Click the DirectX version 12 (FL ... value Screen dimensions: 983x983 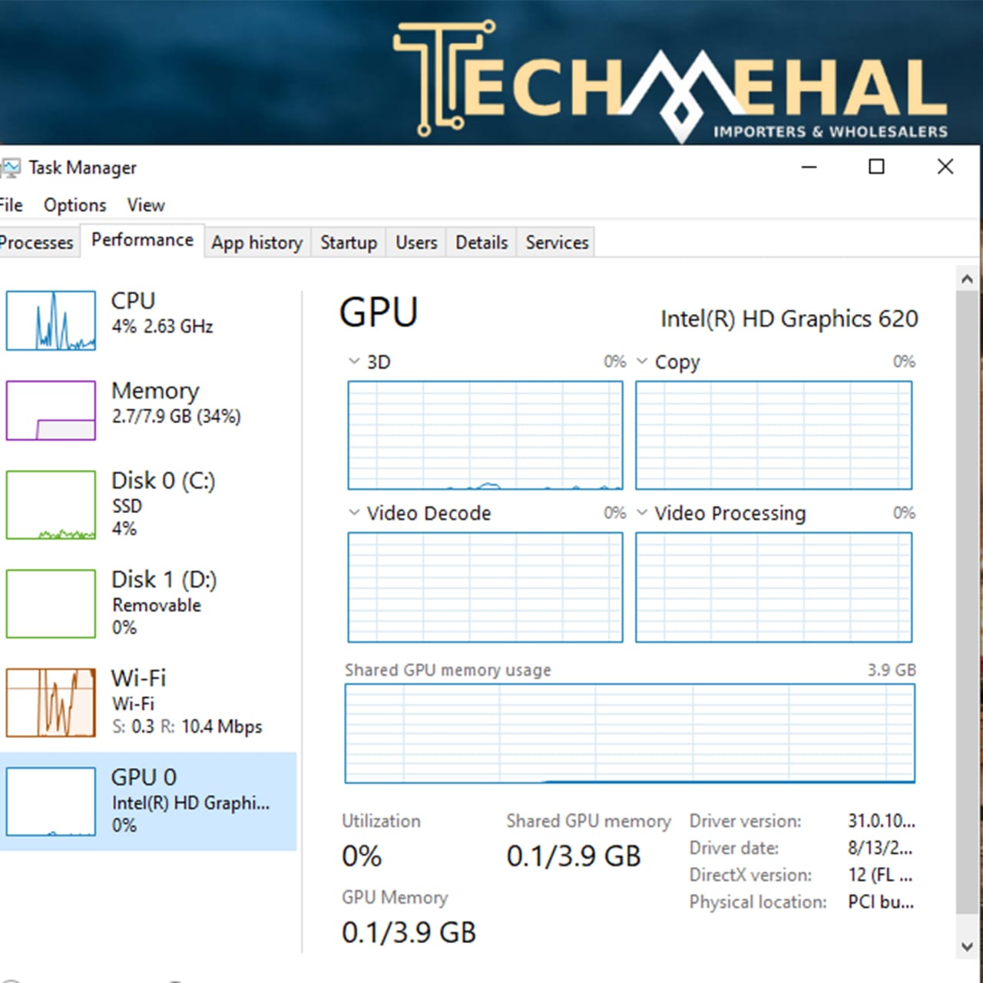pyautogui.click(x=880, y=875)
